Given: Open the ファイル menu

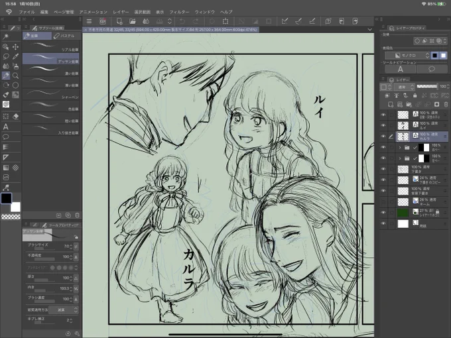Looking at the screenshot, I should point(27,12).
